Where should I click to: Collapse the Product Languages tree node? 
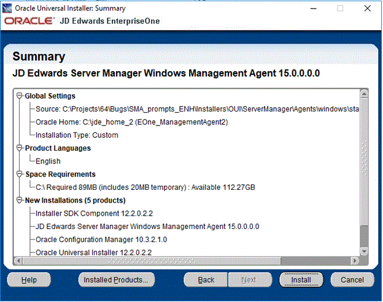tap(20, 148)
